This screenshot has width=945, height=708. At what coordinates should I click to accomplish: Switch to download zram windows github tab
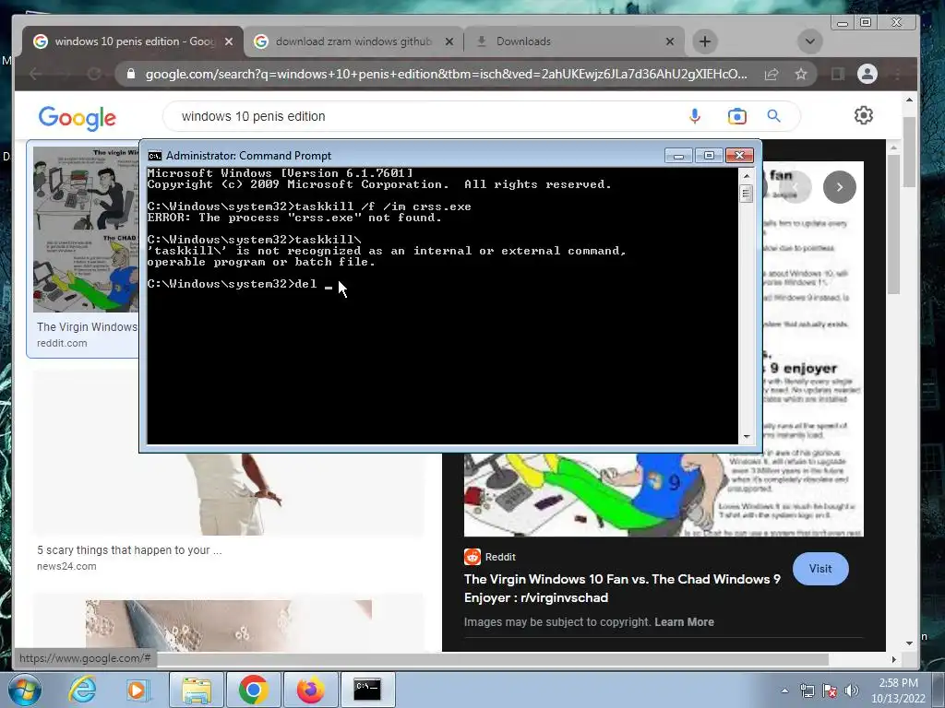(x=354, y=41)
